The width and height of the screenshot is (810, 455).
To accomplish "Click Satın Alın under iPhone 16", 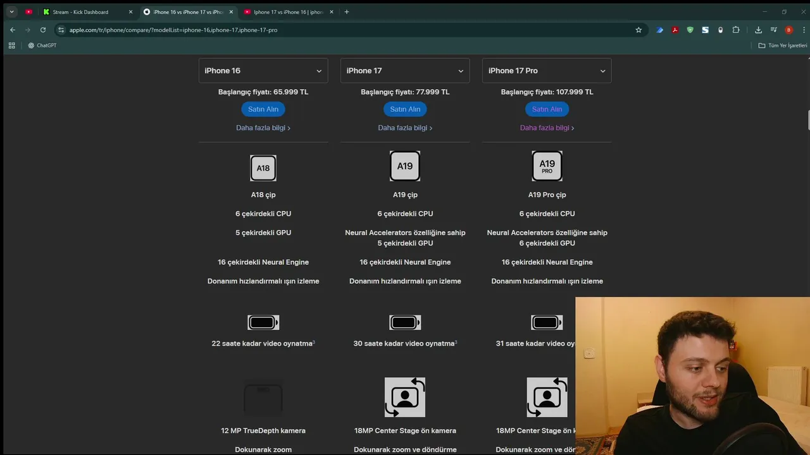I will [263, 109].
